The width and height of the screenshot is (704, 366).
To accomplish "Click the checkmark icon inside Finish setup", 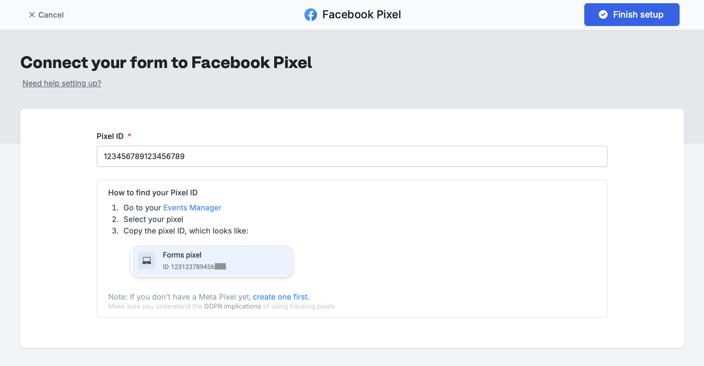I will (x=604, y=14).
